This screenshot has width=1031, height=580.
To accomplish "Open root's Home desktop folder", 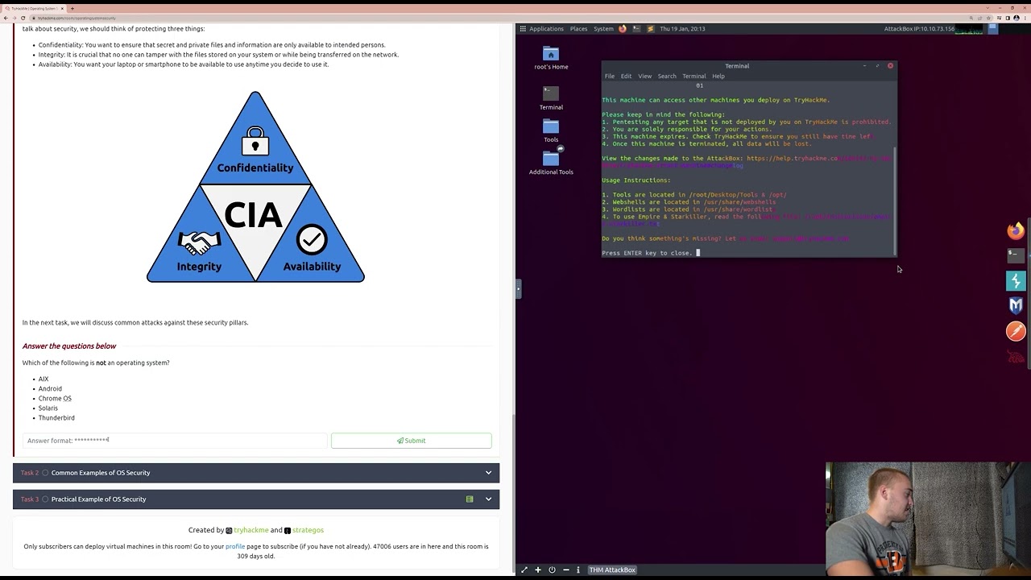I will (x=551, y=58).
